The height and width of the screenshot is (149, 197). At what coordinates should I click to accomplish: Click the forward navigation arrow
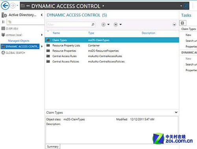pyautogui.click(x=13, y=6)
